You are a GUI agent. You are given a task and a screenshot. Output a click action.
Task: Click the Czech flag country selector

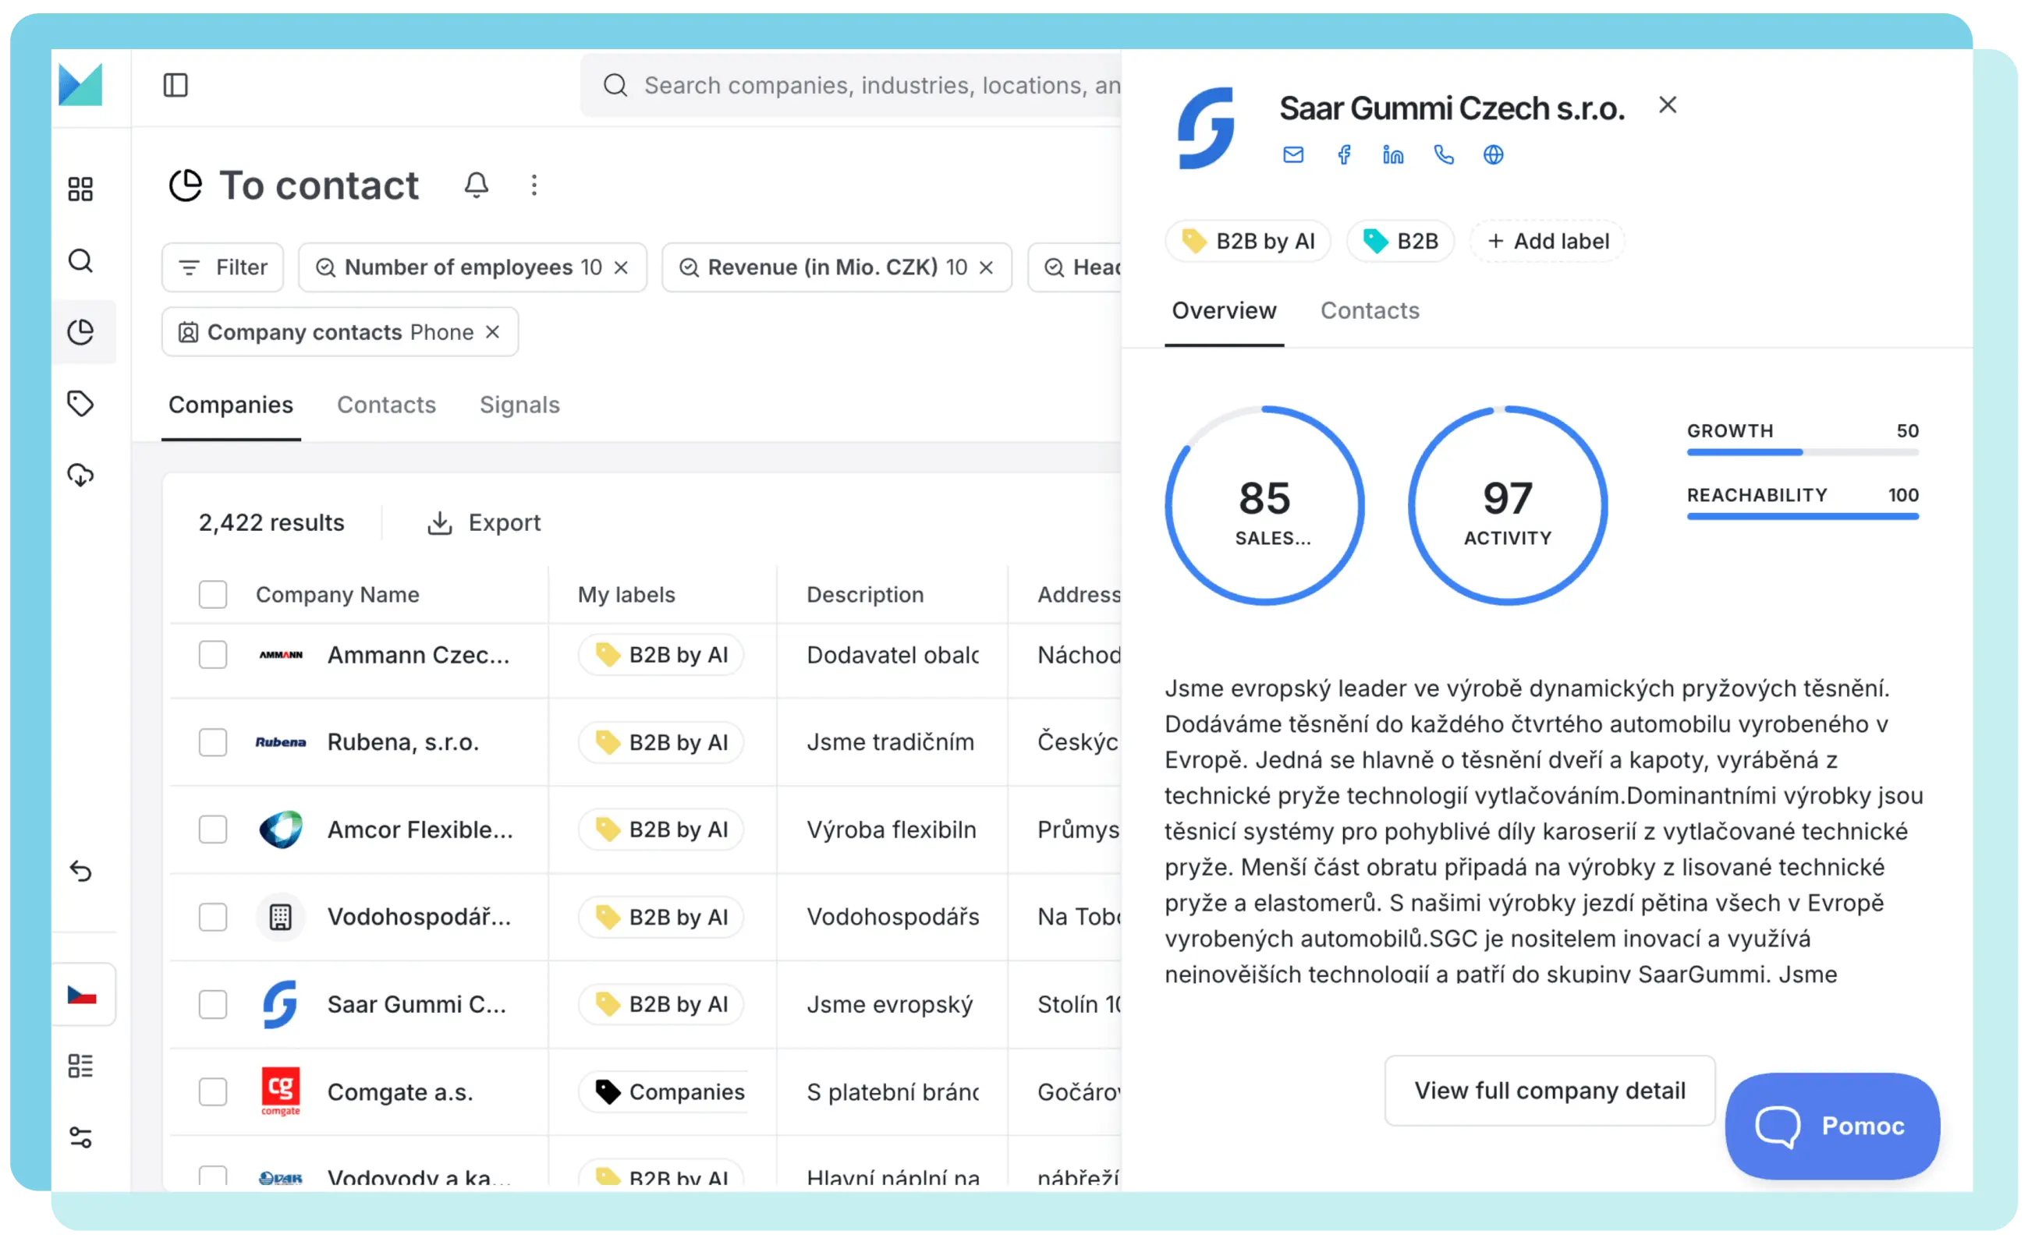pos(81,996)
